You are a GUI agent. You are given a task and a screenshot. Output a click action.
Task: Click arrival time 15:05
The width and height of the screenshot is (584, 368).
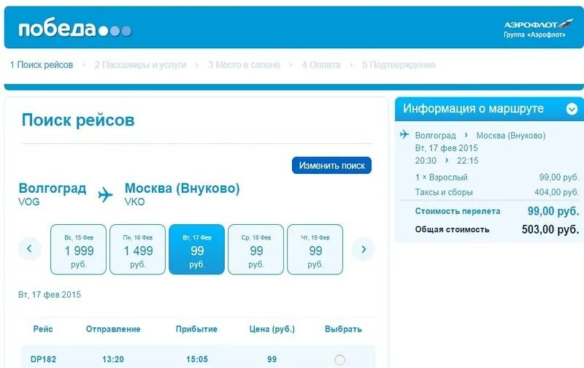click(x=197, y=359)
